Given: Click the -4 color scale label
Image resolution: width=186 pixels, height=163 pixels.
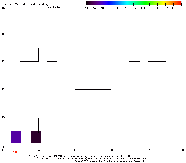Looking at the screenshot, I should (116, 8).
